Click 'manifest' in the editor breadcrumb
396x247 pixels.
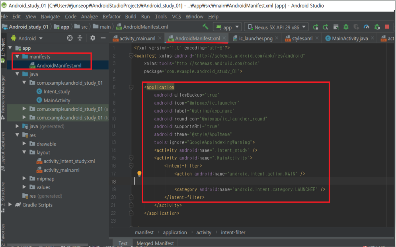(144, 232)
